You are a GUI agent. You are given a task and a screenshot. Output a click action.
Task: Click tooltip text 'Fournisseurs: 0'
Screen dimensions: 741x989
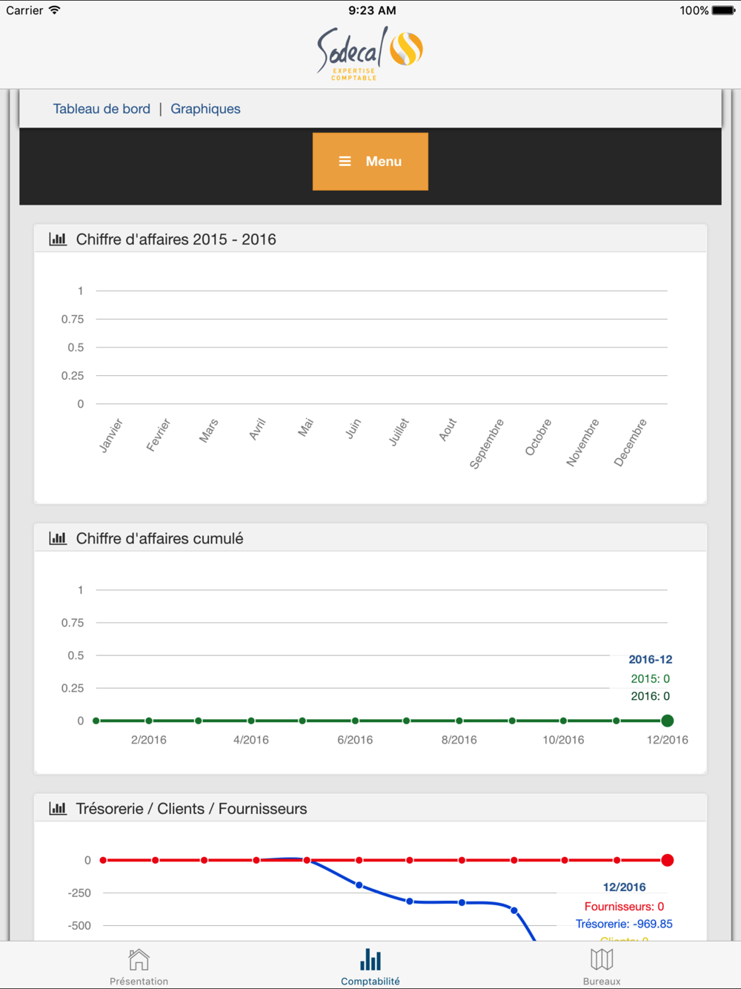[x=624, y=906]
